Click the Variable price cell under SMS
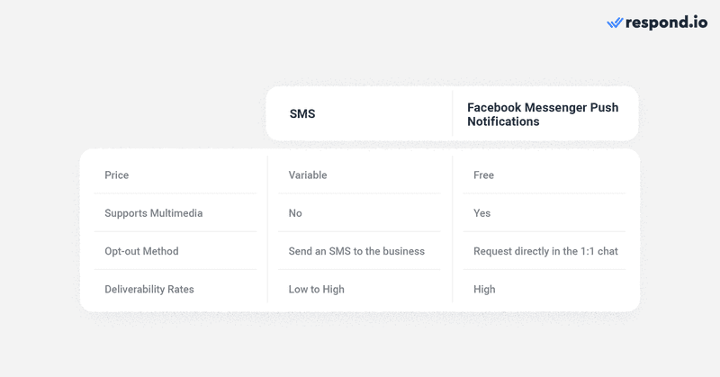Viewport: 720px width, 377px height. [308, 175]
